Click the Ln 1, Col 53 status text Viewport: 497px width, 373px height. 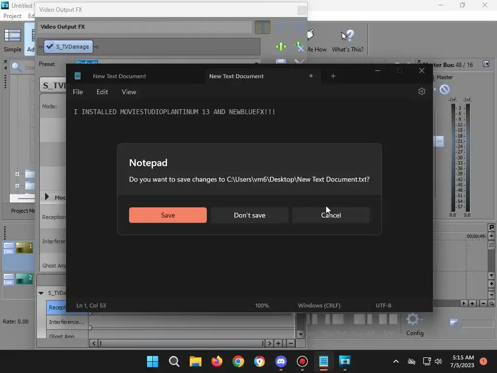(x=91, y=305)
